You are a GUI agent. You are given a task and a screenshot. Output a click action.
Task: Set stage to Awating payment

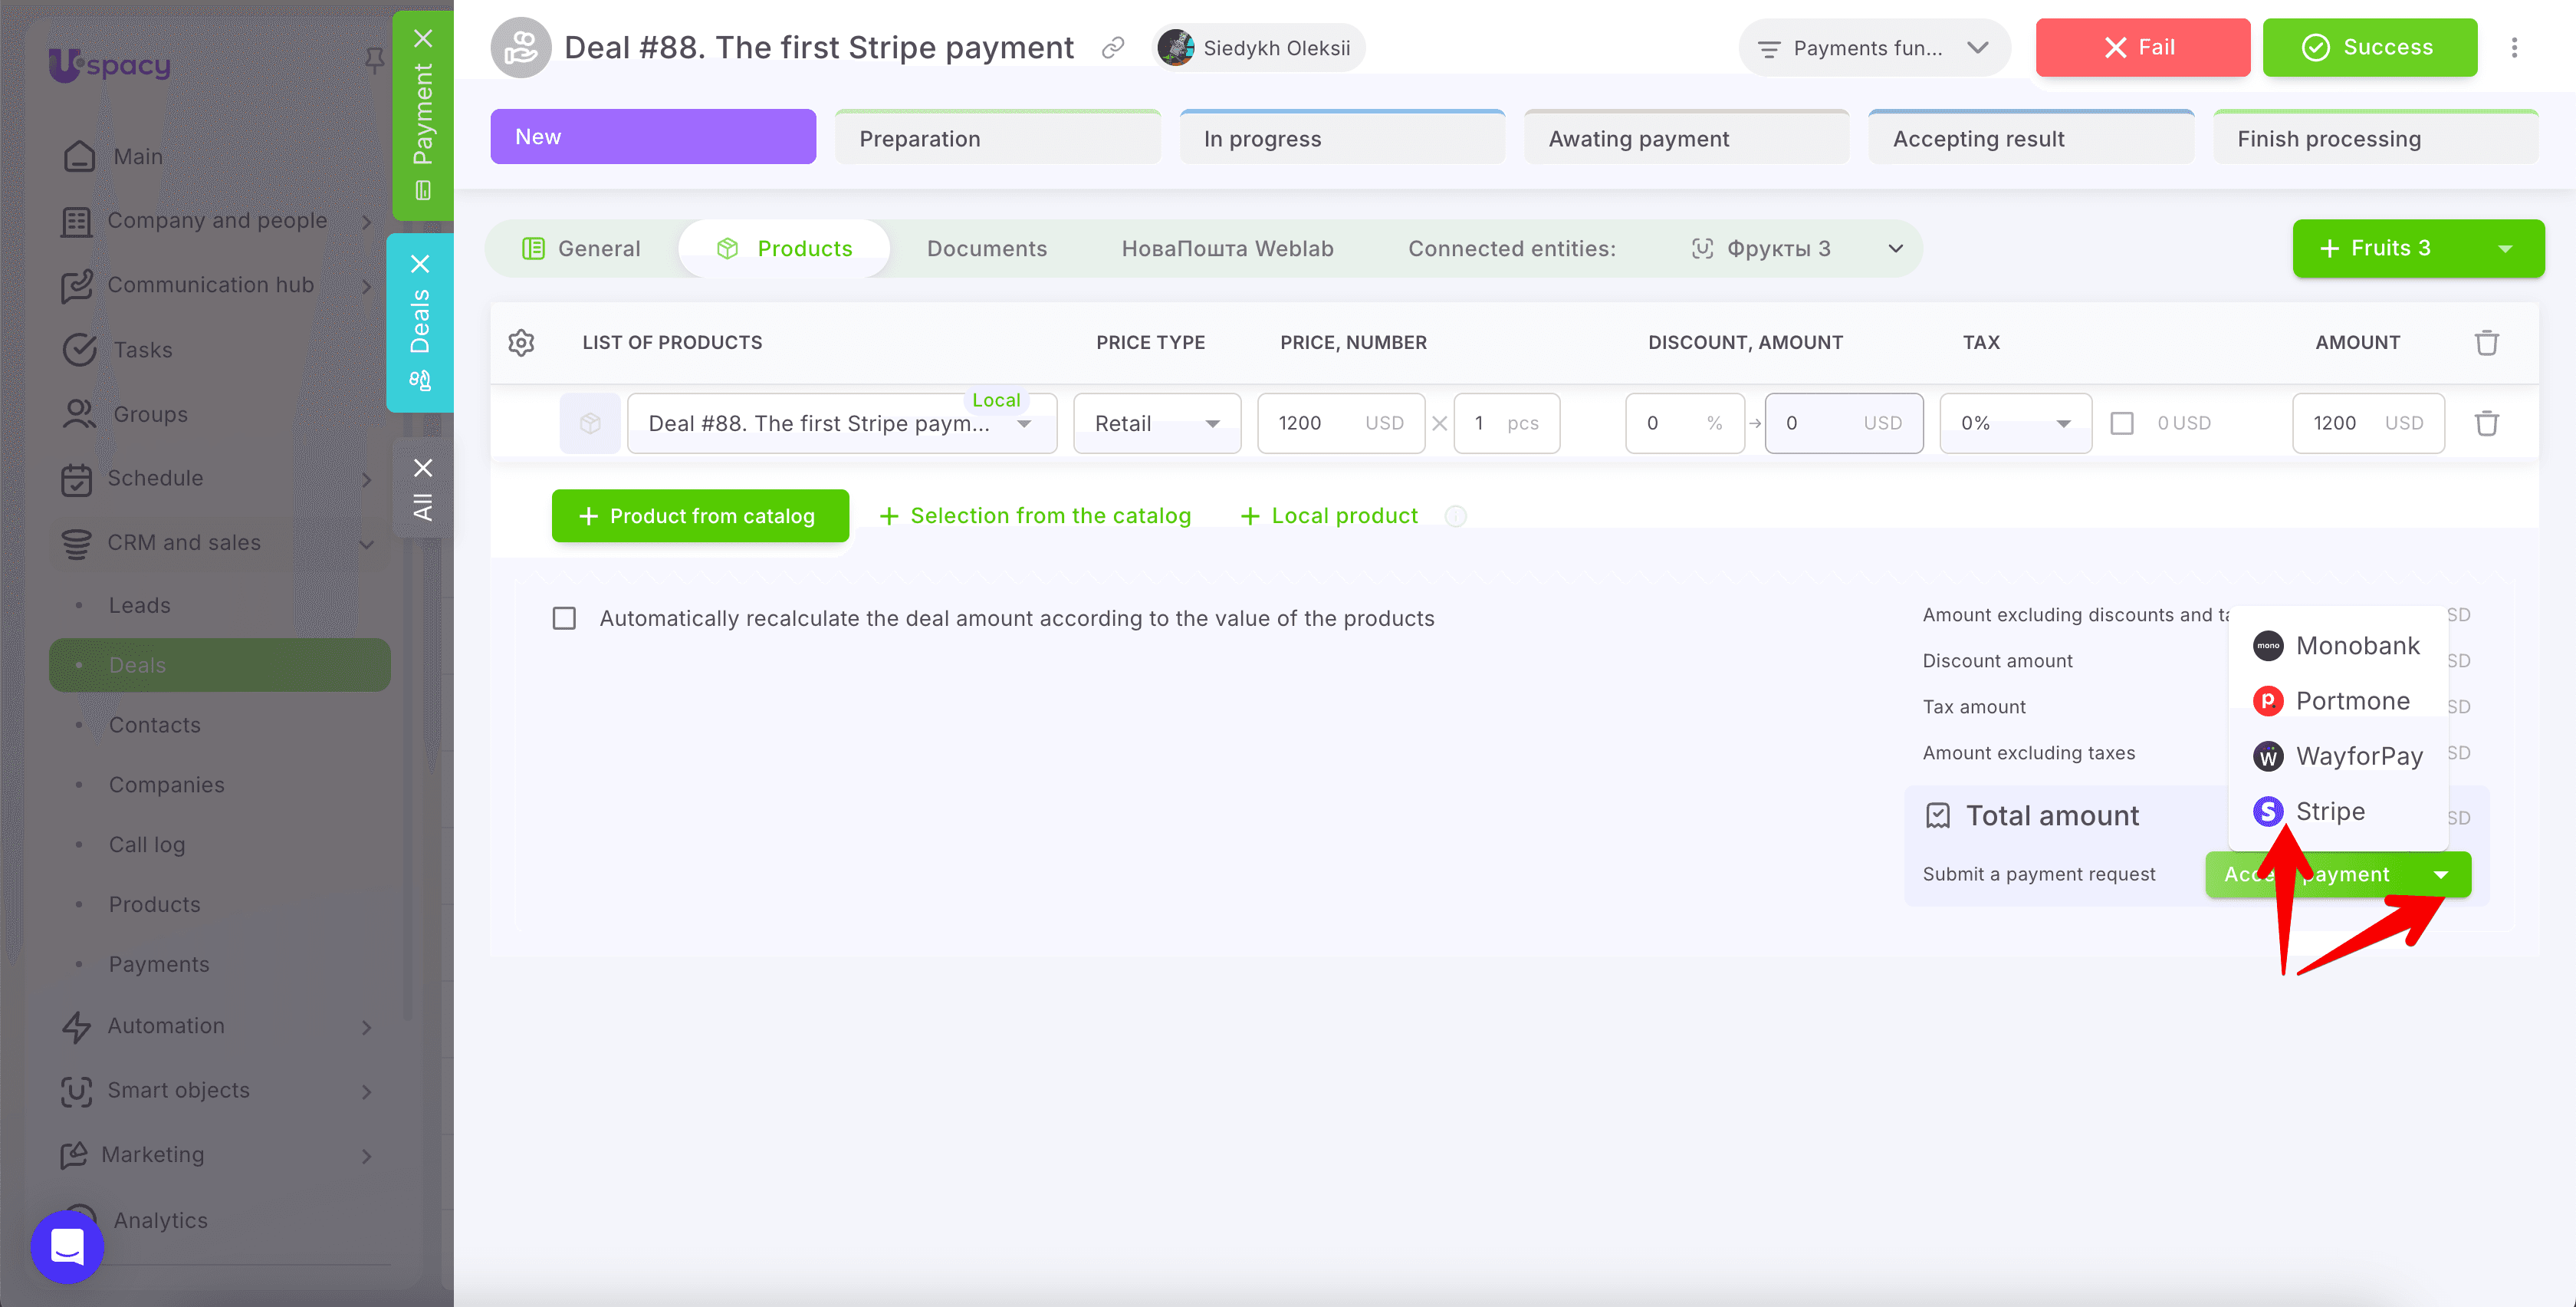pos(1686,137)
